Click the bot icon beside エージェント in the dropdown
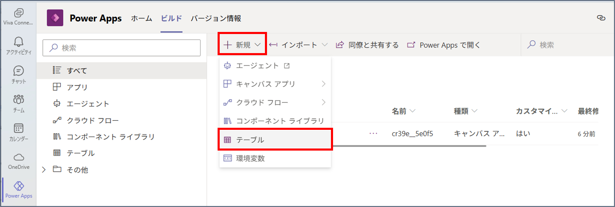 point(227,66)
